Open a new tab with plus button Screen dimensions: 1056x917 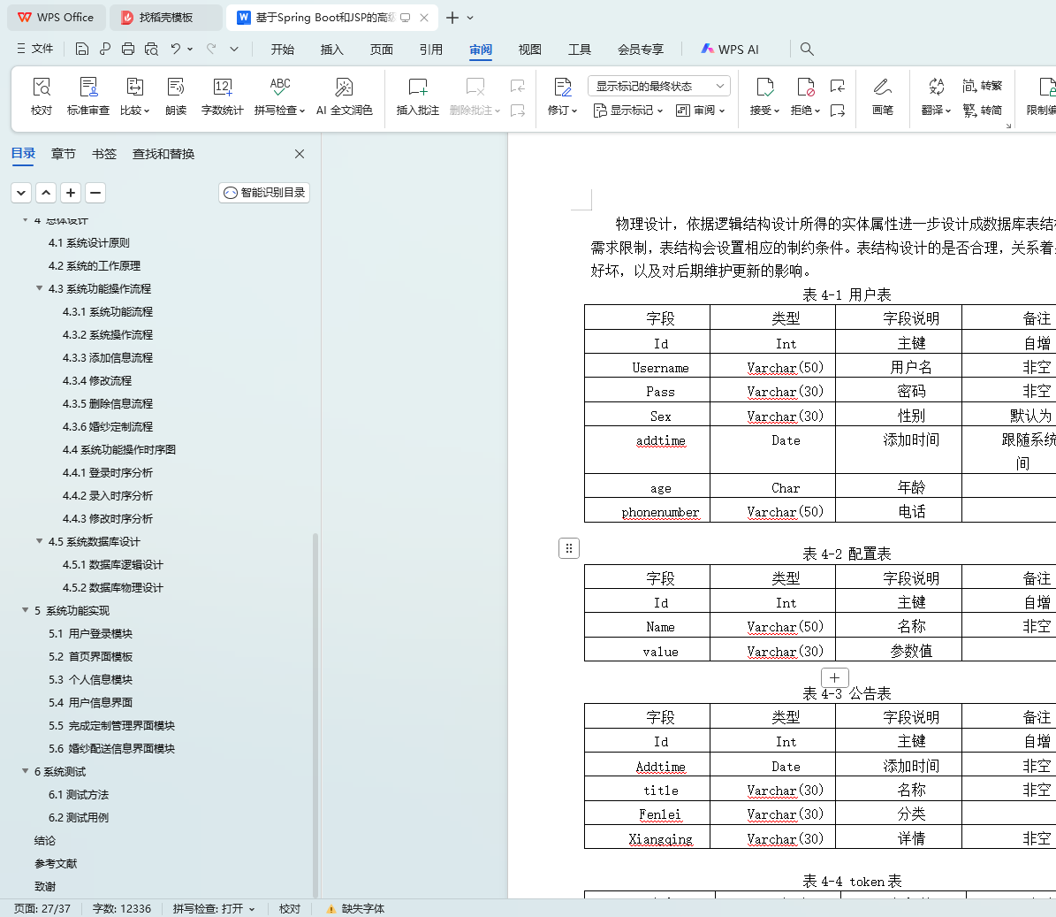point(452,18)
